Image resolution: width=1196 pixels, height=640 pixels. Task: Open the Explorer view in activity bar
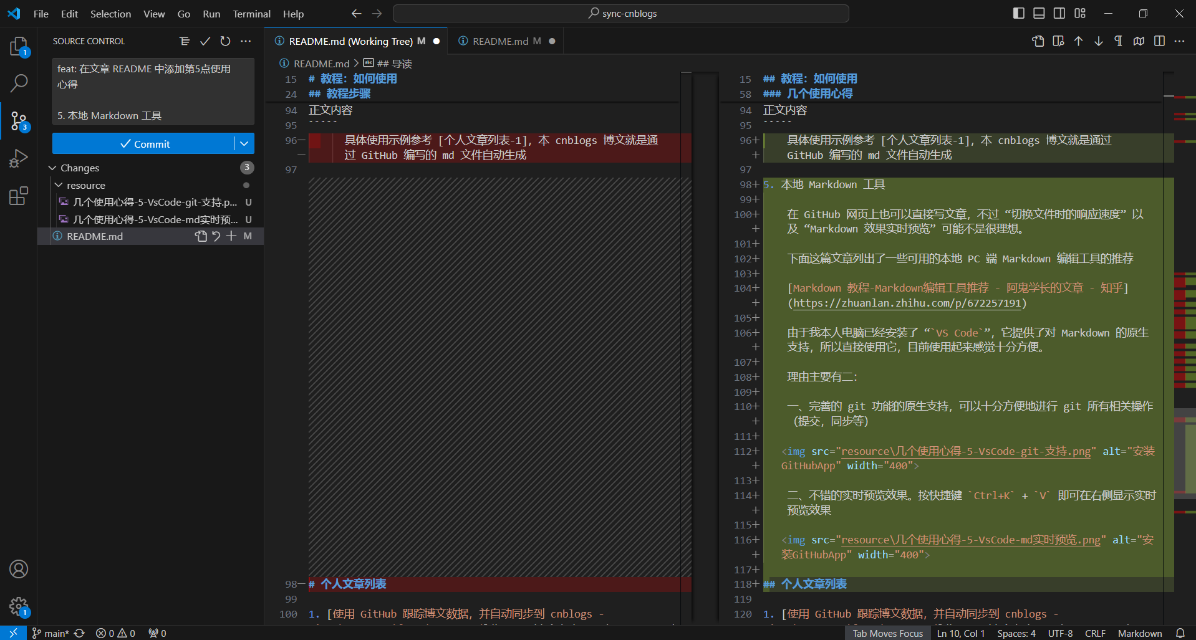coord(19,47)
